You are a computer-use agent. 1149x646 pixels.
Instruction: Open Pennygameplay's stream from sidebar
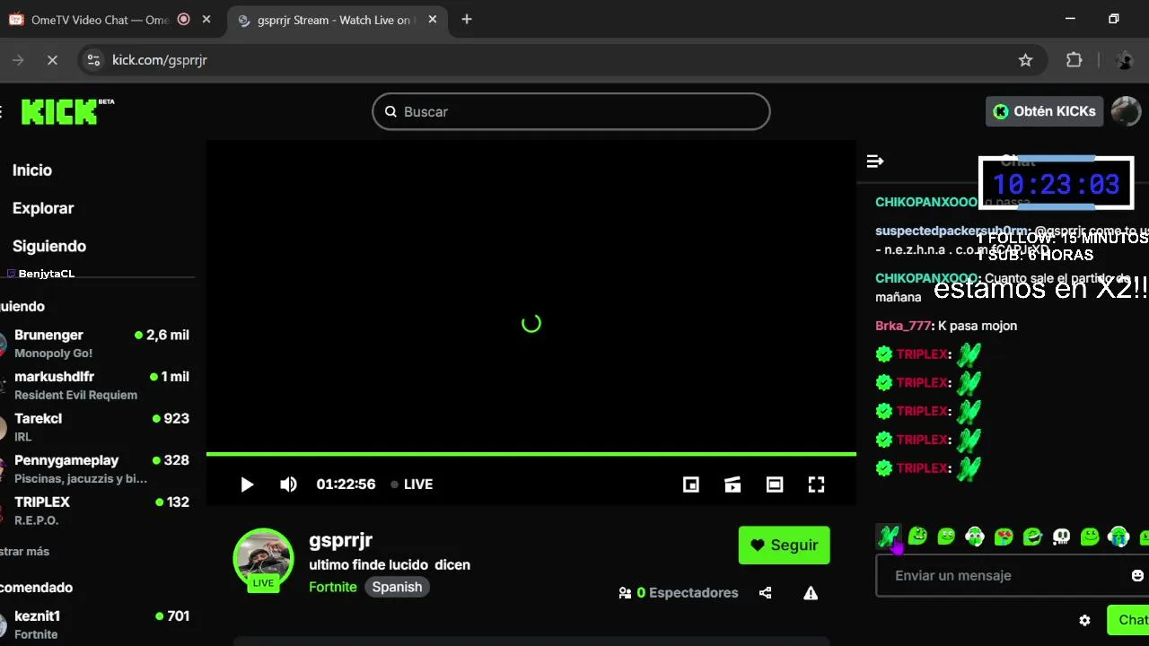click(x=97, y=469)
